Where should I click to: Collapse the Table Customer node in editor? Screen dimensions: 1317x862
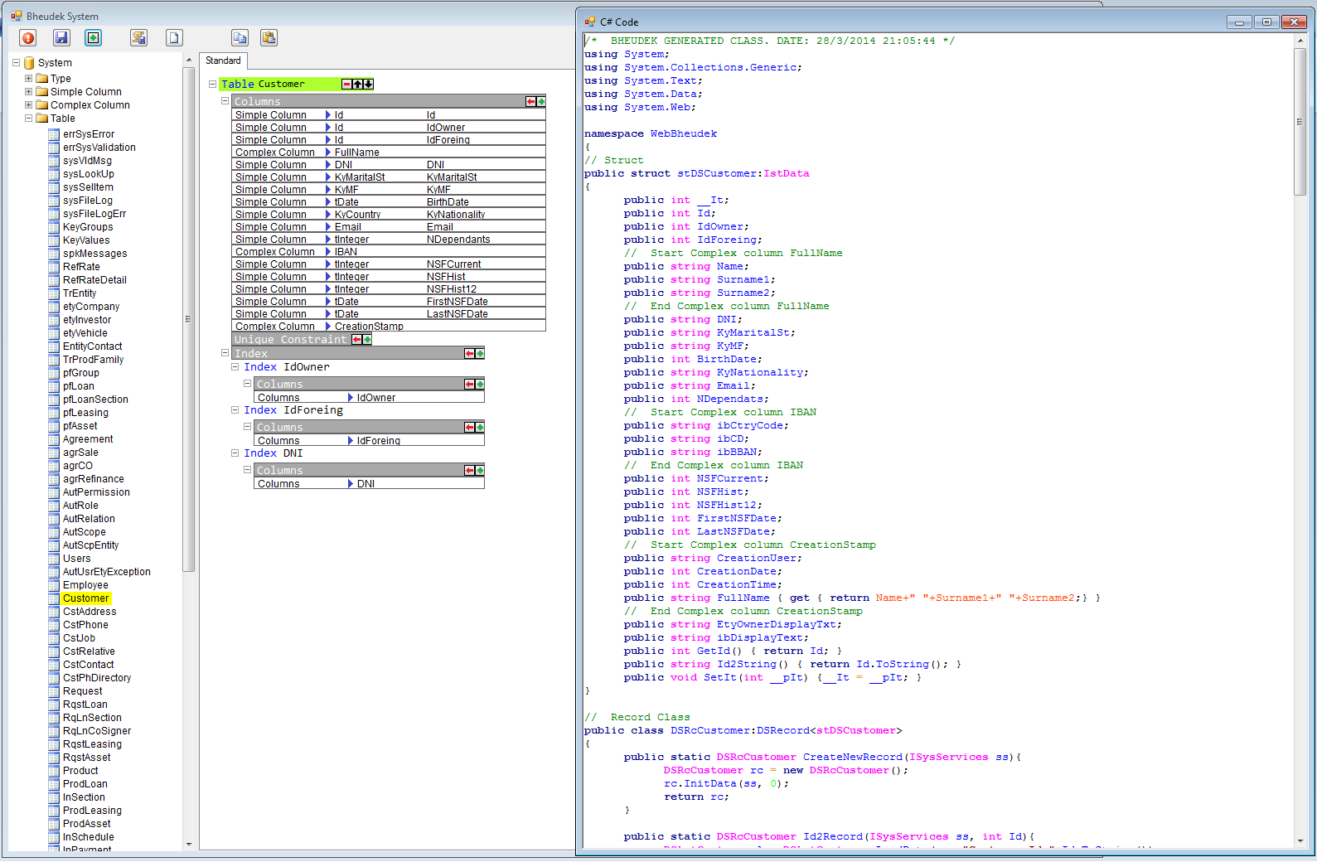tap(212, 85)
